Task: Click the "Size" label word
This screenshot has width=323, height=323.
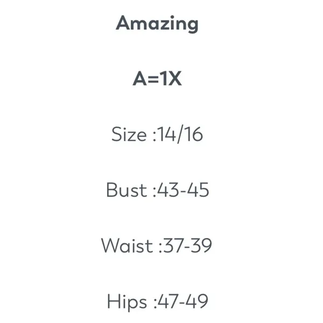Action: coord(129,134)
